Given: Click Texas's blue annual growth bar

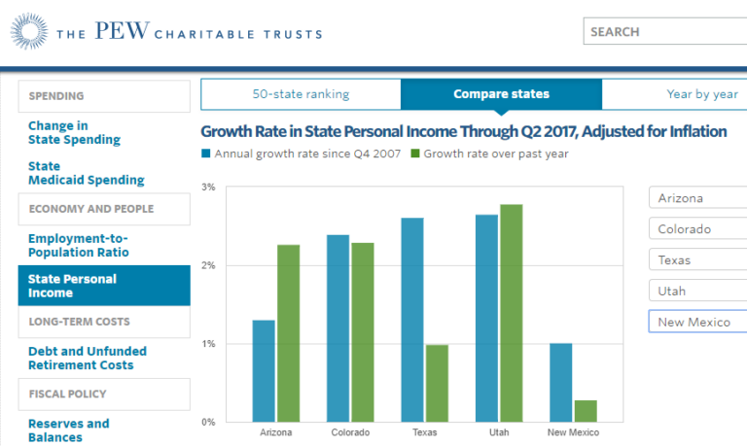Looking at the screenshot, I should pos(412,320).
